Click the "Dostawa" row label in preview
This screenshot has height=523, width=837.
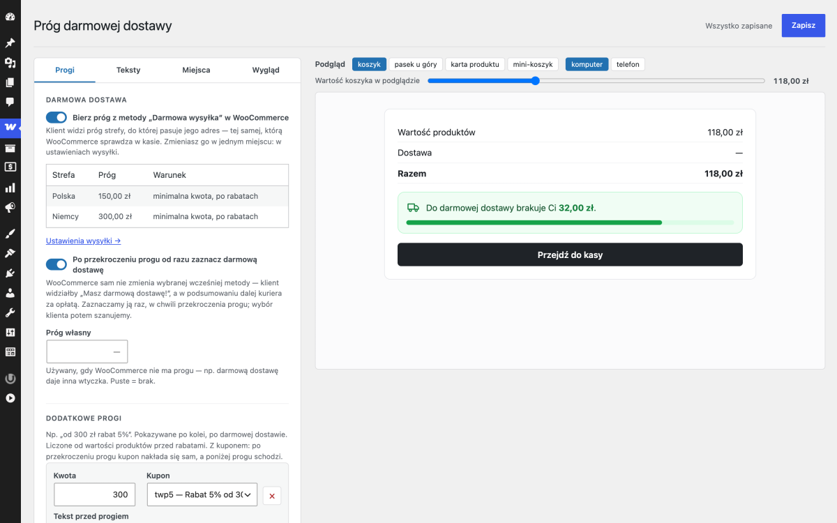(414, 153)
